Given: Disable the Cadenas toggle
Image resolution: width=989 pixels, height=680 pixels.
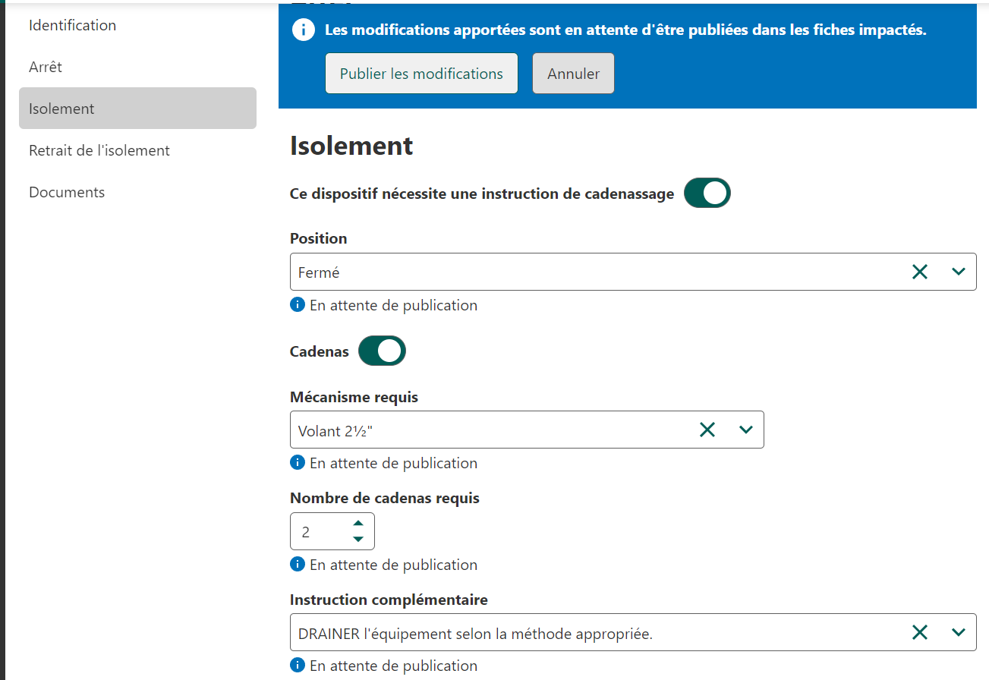Looking at the screenshot, I should click(x=382, y=351).
